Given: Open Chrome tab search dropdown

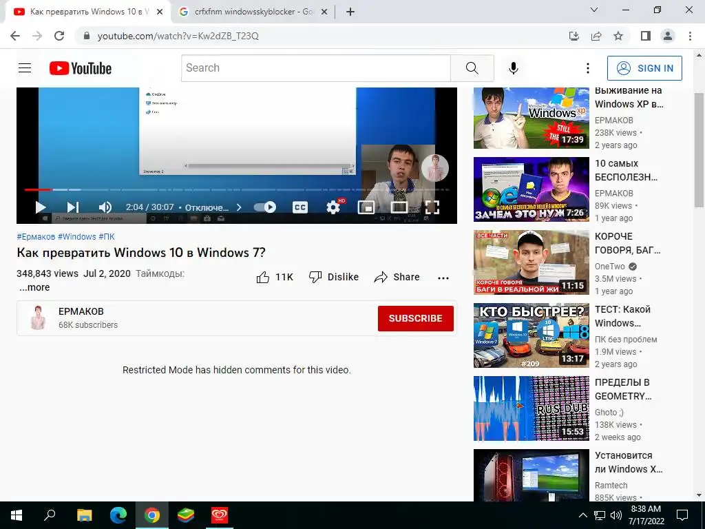Looking at the screenshot, I should (x=594, y=10).
